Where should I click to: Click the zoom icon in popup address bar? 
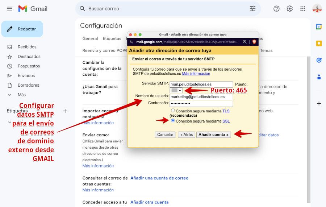coord(245,42)
